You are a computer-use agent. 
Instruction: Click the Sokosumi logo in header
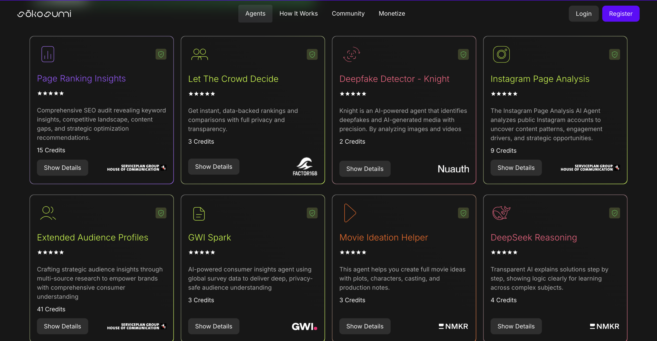click(44, 14)
